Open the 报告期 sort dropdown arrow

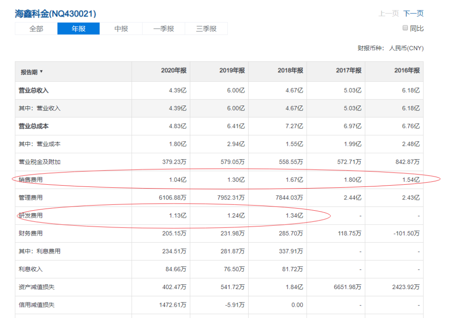pyautogui.click(x=42, y=71)
